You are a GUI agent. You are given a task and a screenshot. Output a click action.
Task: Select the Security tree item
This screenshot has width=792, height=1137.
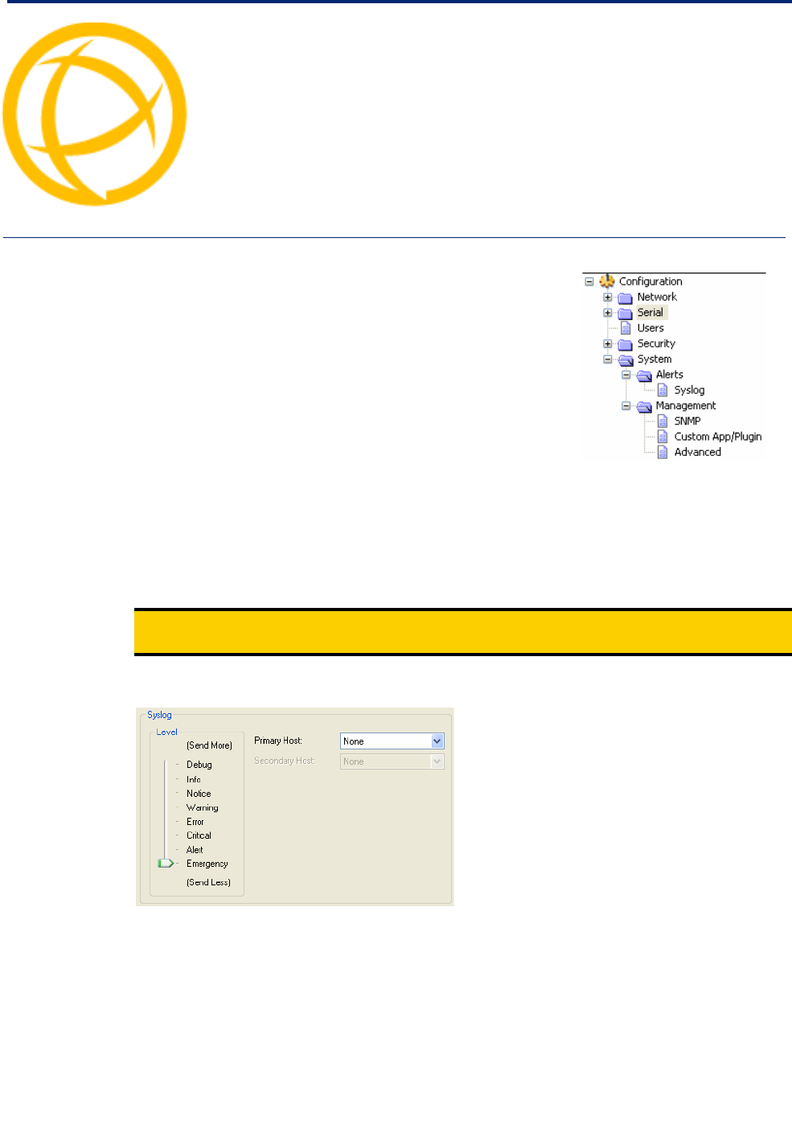point(656,343)
